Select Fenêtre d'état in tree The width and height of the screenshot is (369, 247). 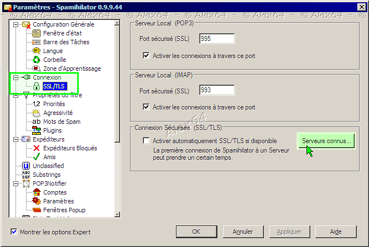pyautogui.click(x=63, y=33)
